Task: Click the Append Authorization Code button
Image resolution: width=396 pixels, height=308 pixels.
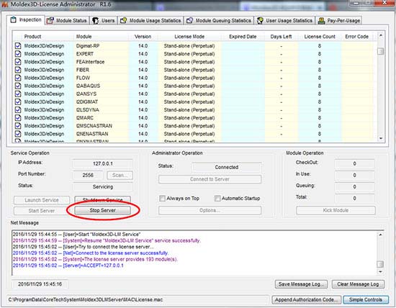Action: click(306, 300)
